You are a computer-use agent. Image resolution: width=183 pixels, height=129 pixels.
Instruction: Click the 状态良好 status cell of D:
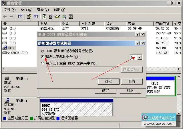(x=113, y=28)
